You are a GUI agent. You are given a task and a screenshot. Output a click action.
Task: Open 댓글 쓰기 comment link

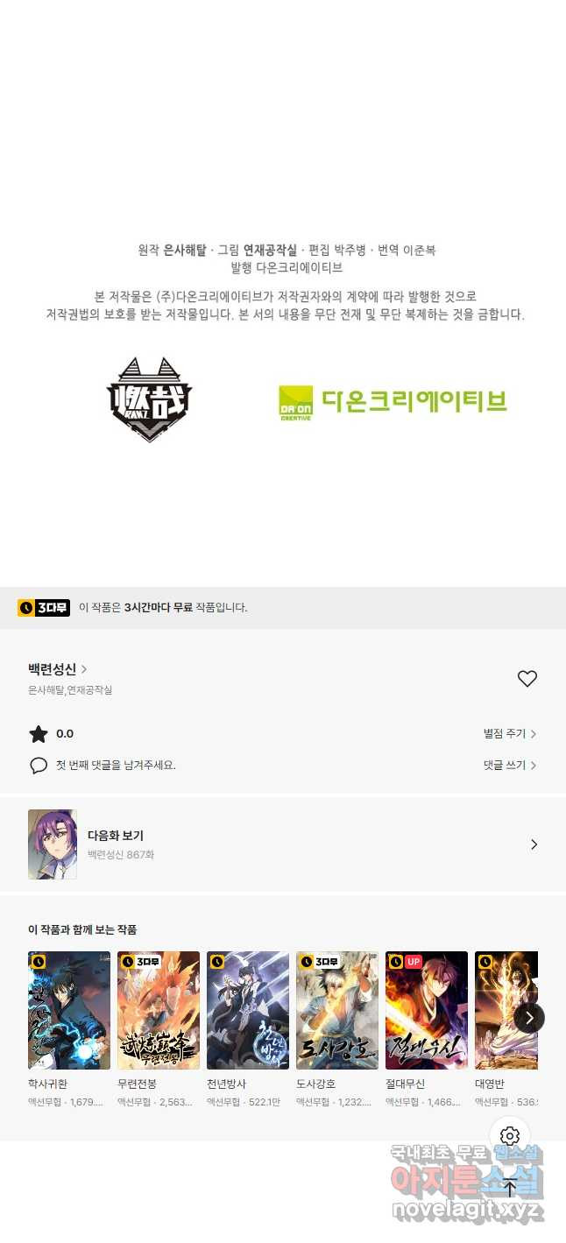(x=510, y=766)
